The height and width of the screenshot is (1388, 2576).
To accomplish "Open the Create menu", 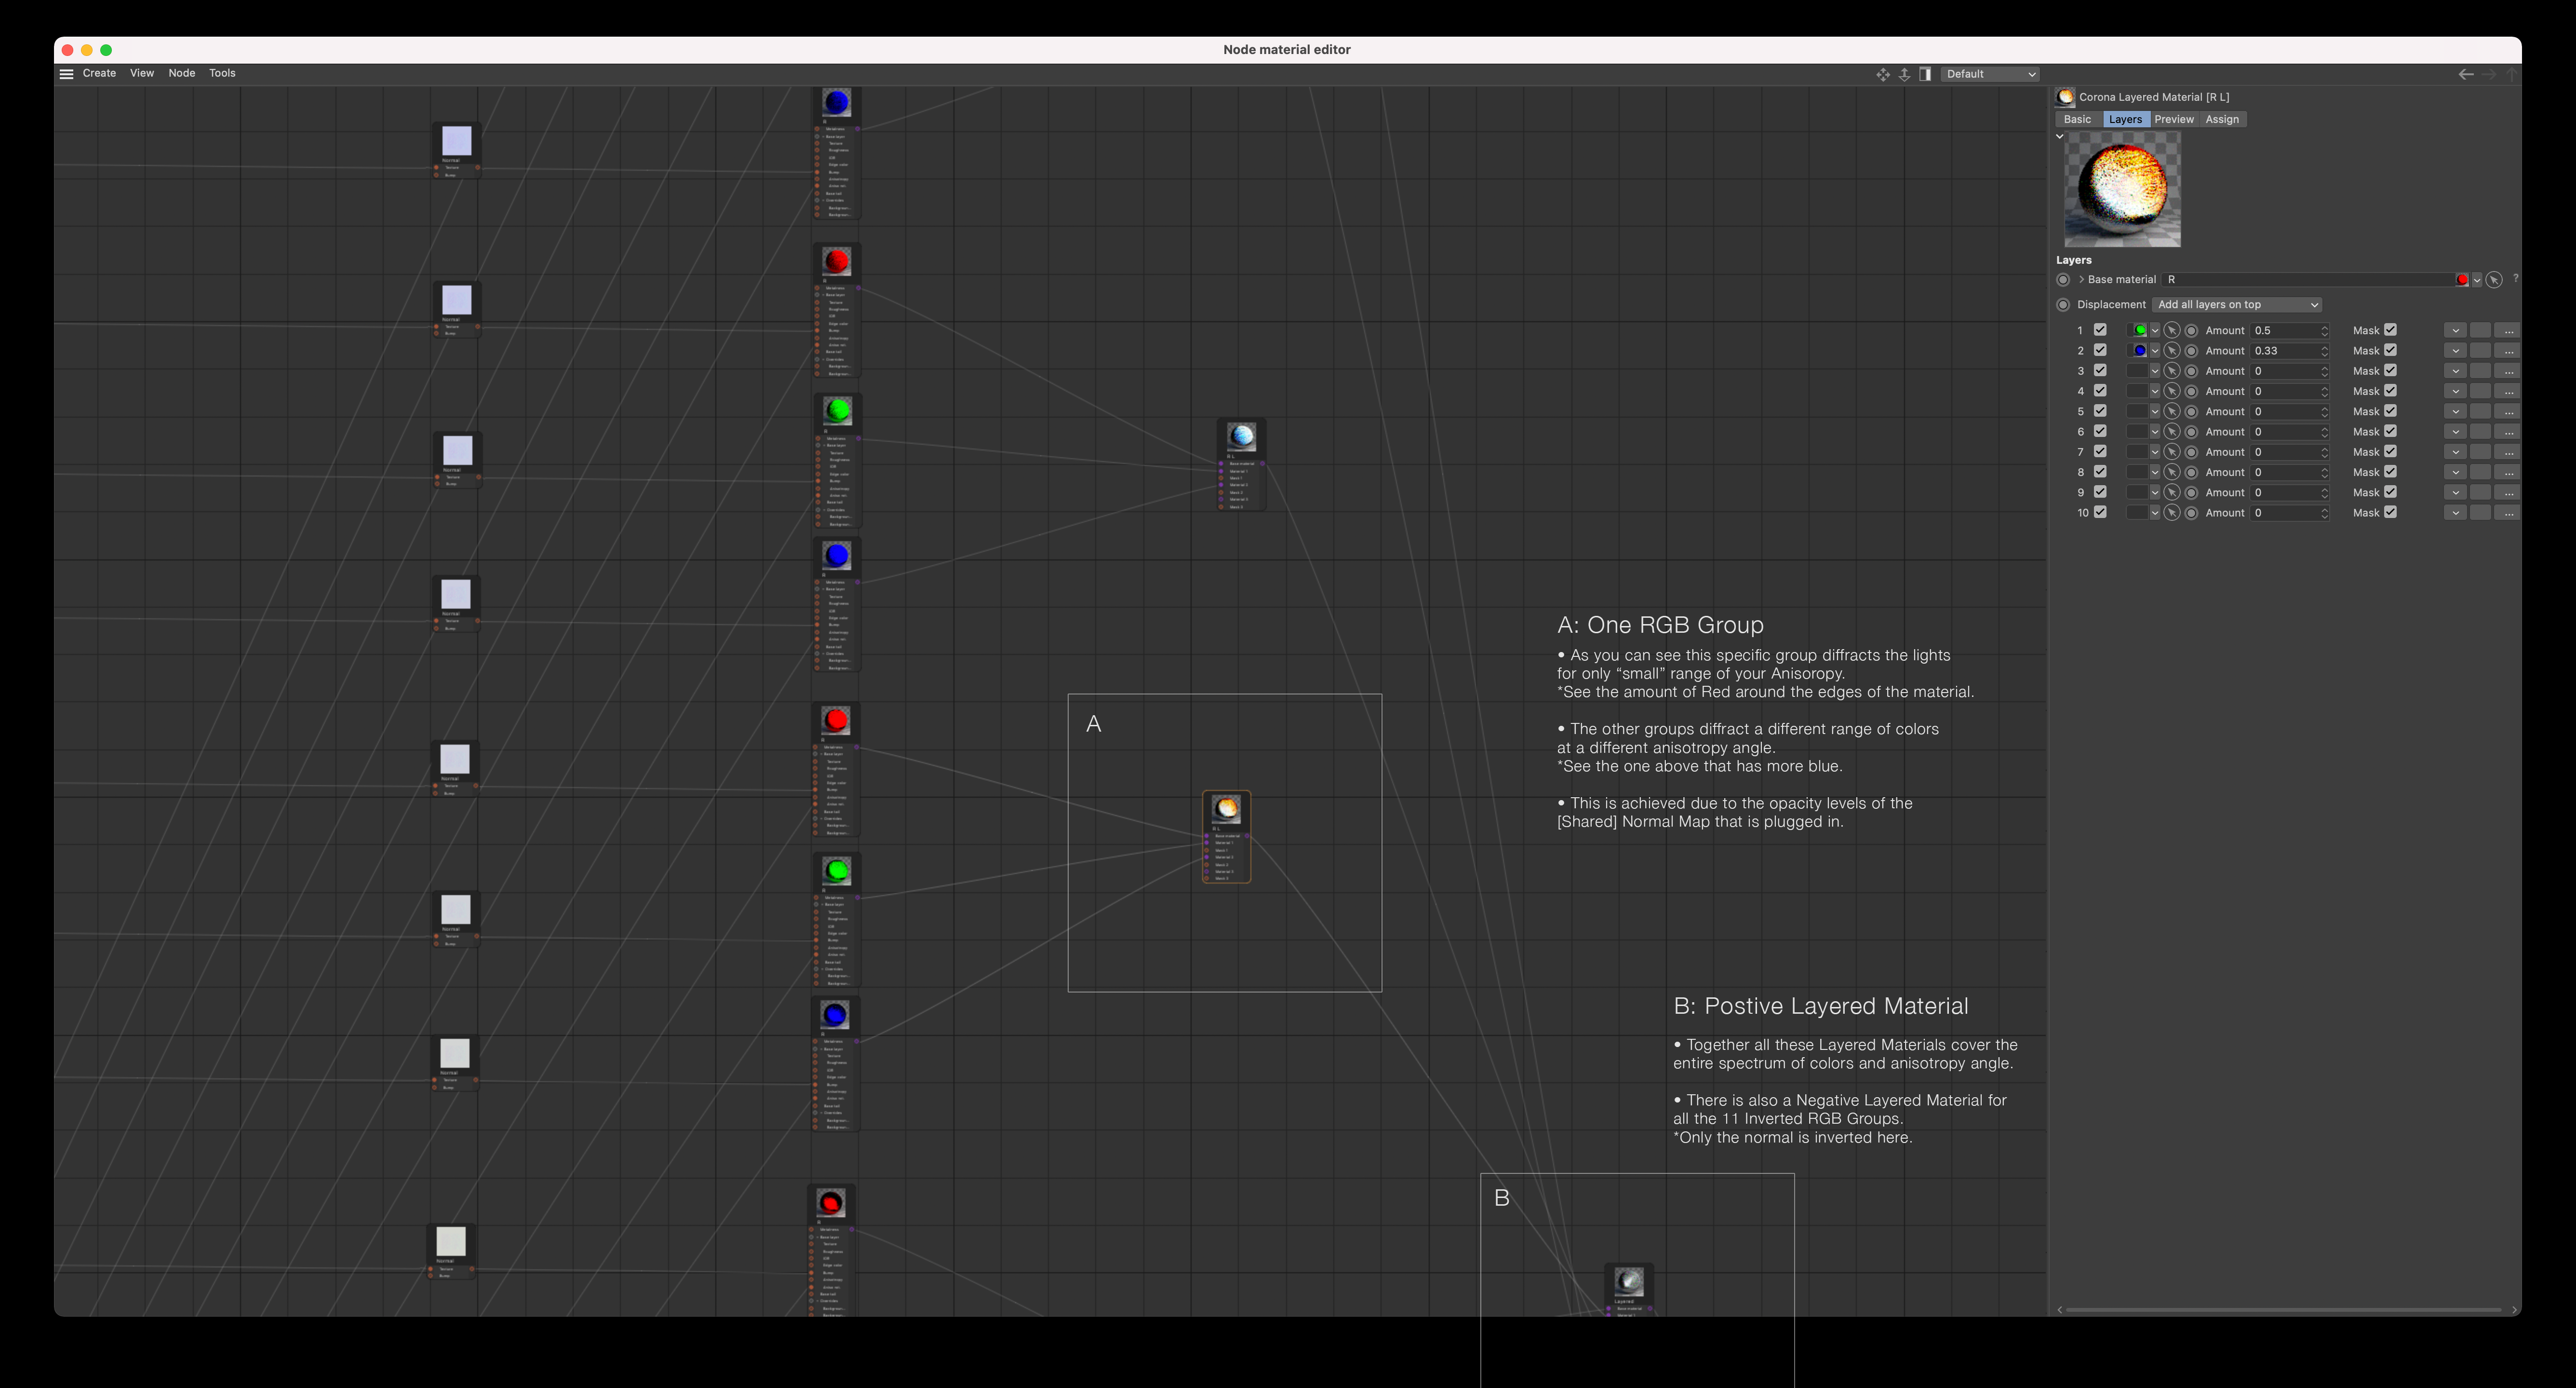I will pos(99,73).
